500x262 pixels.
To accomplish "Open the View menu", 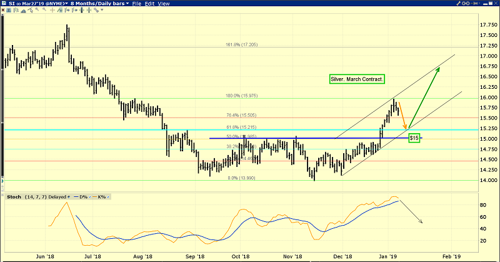I will point(164,4).
